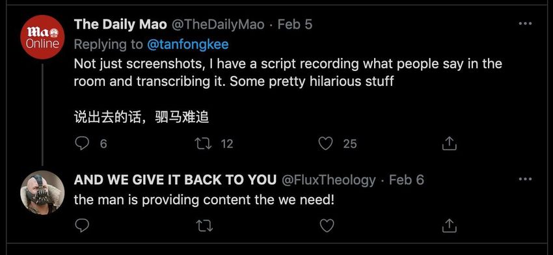
Task: Open AND WE GIVE IT BACK TO YOU profile
Action: coord(175,180)
